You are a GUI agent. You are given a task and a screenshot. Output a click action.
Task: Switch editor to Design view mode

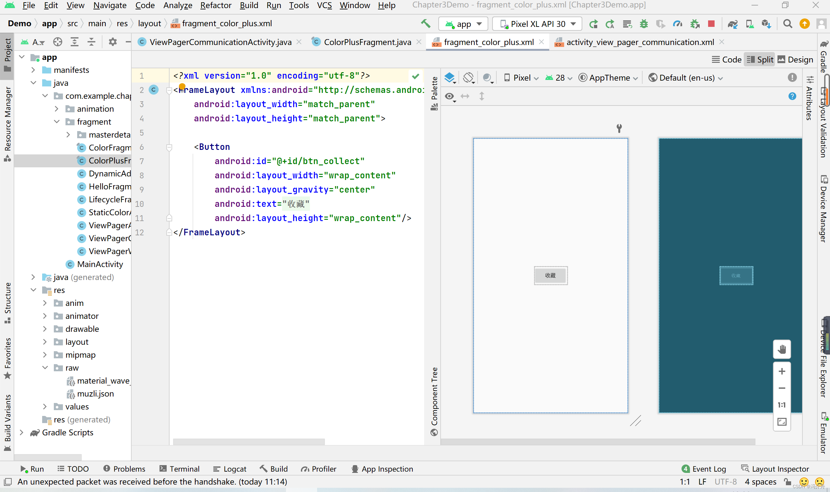point(796,60)
